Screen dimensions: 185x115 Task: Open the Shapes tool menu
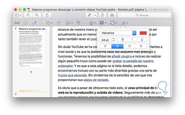(x=49, y=23)
